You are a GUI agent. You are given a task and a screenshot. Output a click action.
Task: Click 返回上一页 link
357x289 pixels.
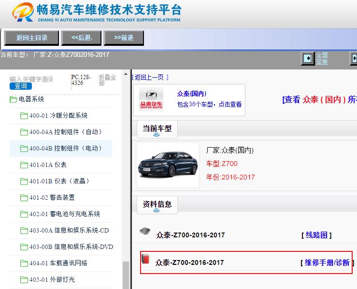click(x=150, y=77)
